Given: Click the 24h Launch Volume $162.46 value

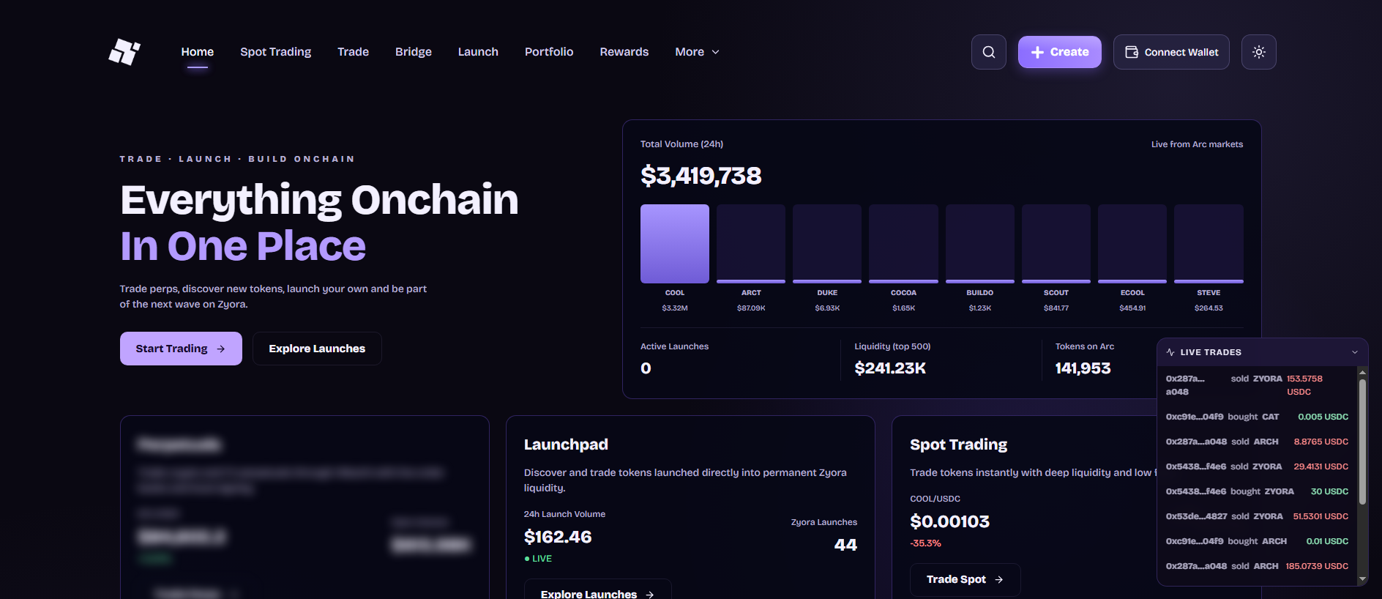Looking at the screenshot, I should (558, 537).
